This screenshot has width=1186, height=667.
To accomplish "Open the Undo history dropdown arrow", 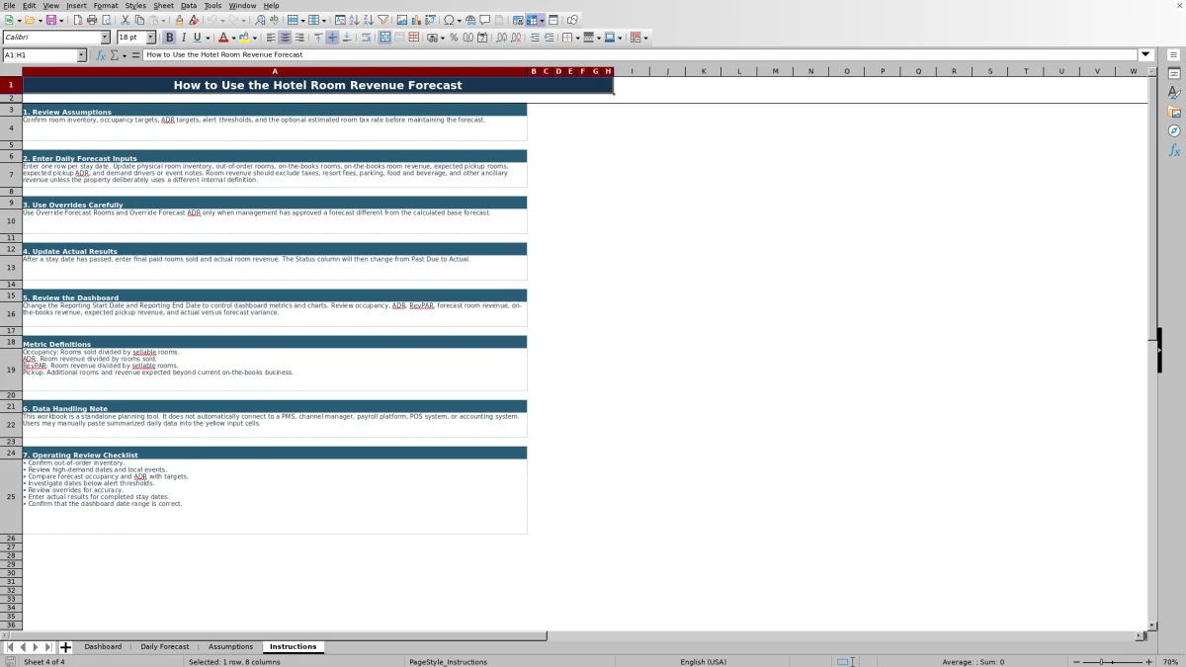I will (x=222, y=20).
